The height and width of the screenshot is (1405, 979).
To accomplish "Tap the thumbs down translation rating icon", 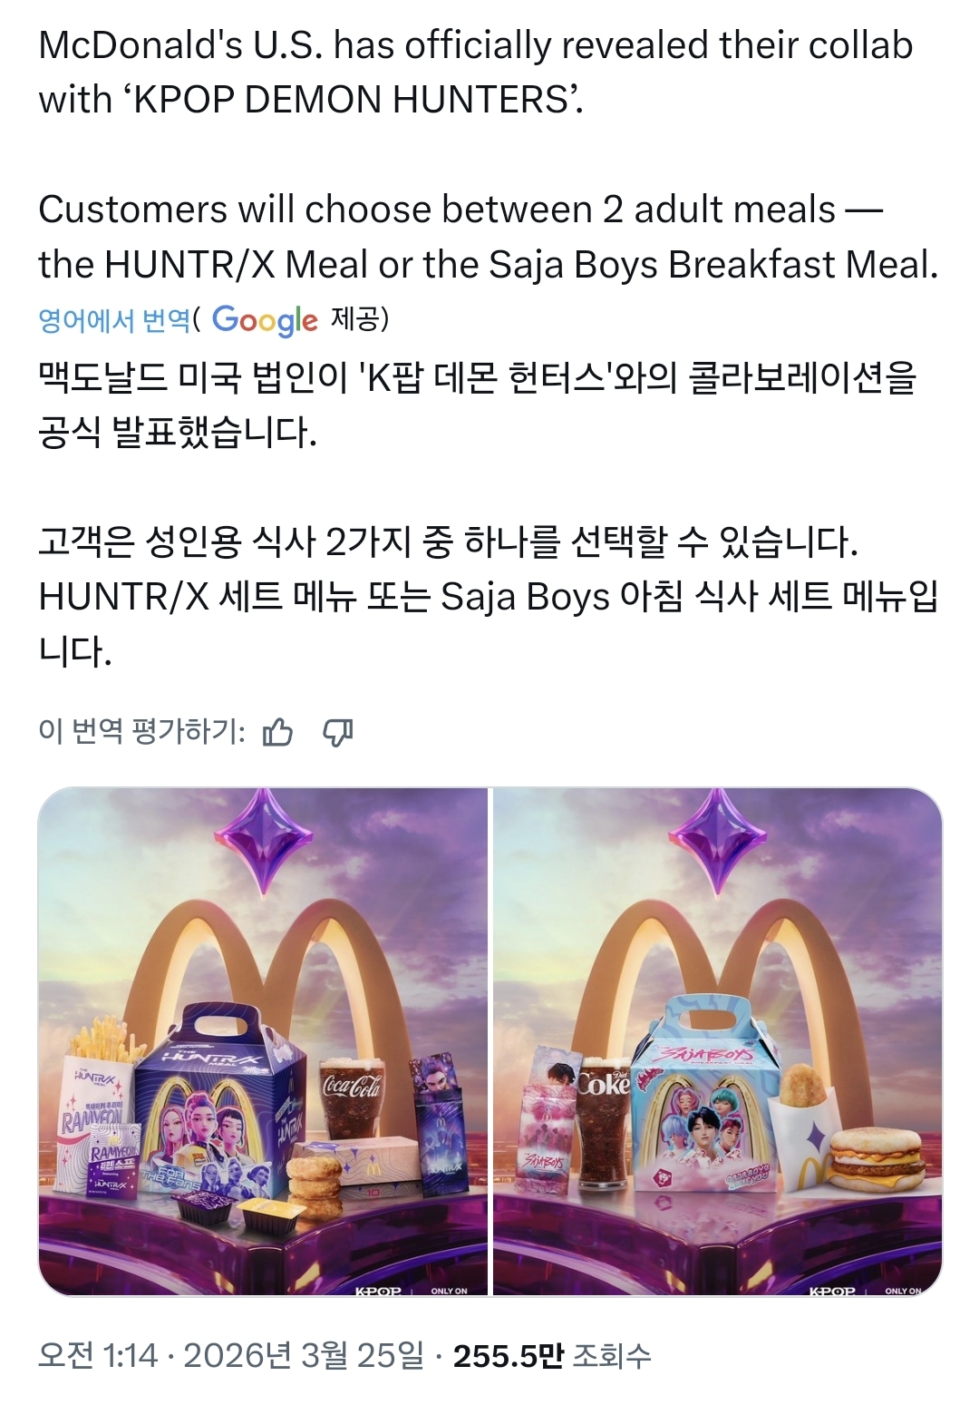I will (x=338, y=732).
